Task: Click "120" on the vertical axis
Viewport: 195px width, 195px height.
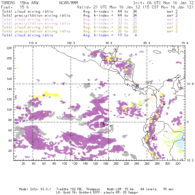Action: 9,99
